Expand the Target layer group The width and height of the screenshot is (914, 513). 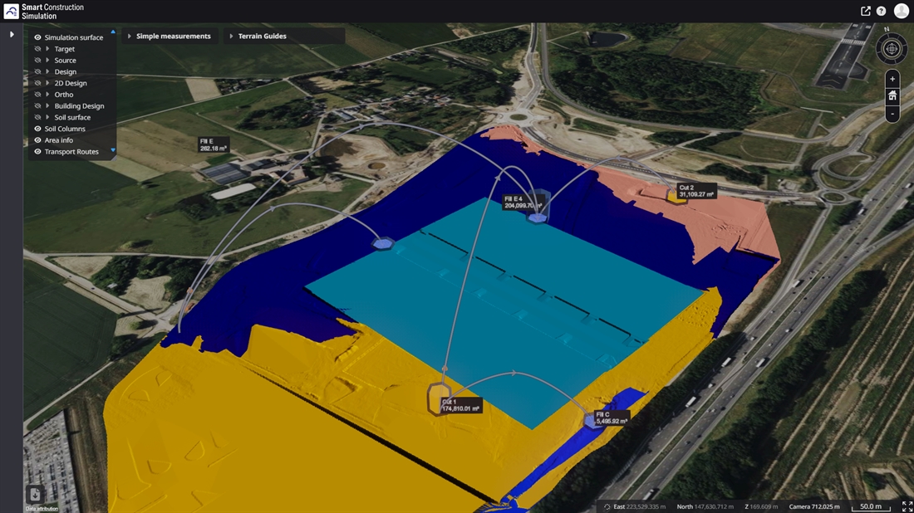coord(47,49)
